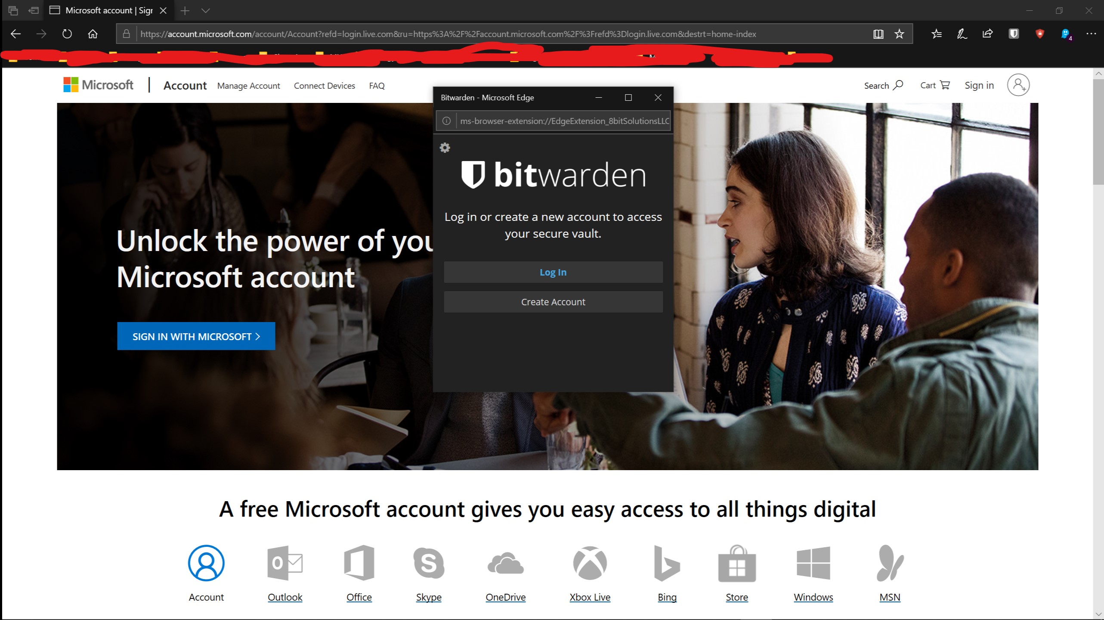
Task: Close the Microsoft account tab
Action: (x=163, y=10)
